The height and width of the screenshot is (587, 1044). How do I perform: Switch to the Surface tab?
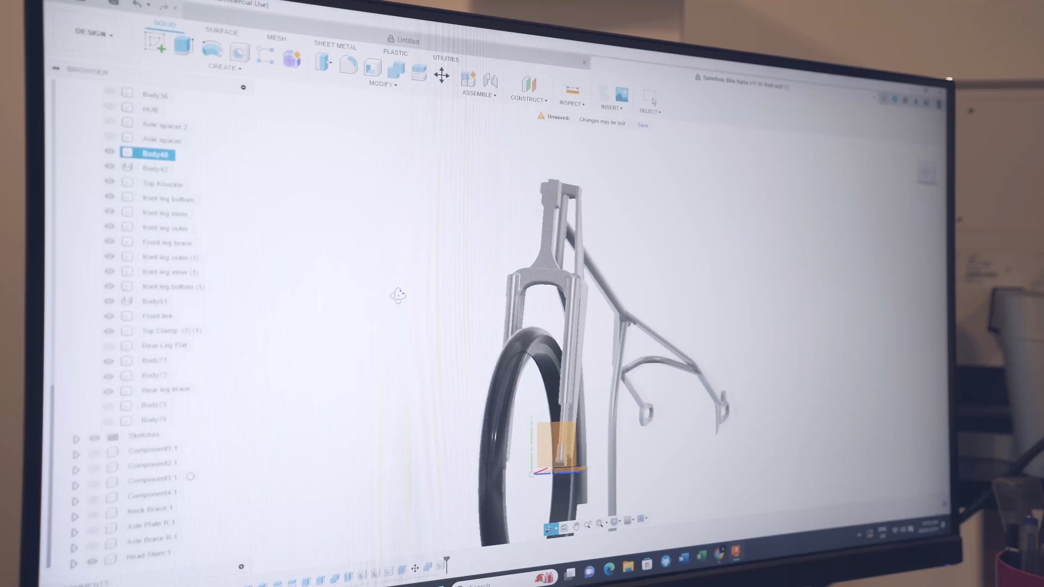(221, 31)
